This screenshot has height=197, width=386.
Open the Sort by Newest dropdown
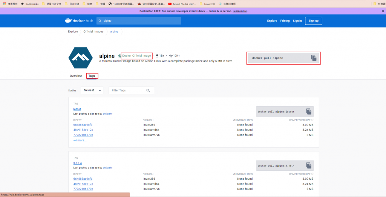92,90
